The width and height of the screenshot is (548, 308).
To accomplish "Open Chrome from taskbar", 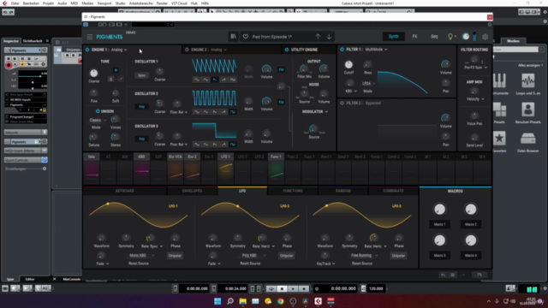I will 280,301.
